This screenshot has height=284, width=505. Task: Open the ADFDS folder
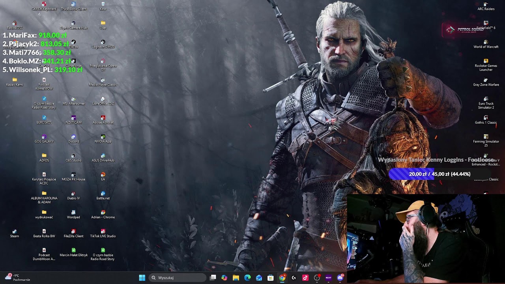pyautogui.click(x=44, y=158)
